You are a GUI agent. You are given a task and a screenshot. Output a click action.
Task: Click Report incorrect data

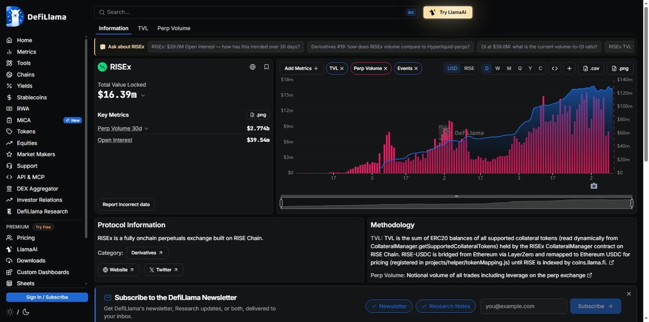(x=126, y=205)
